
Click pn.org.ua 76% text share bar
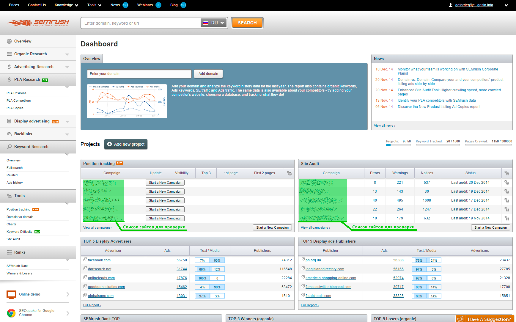coord(419,260)
